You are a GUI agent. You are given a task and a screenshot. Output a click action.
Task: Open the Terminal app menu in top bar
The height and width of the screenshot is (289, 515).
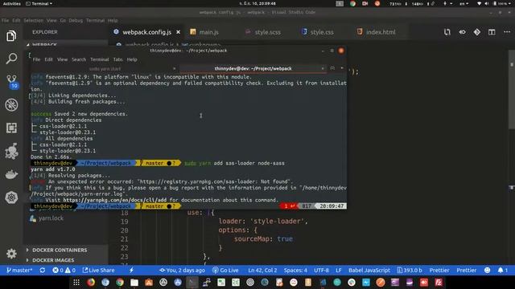[39, 3]
